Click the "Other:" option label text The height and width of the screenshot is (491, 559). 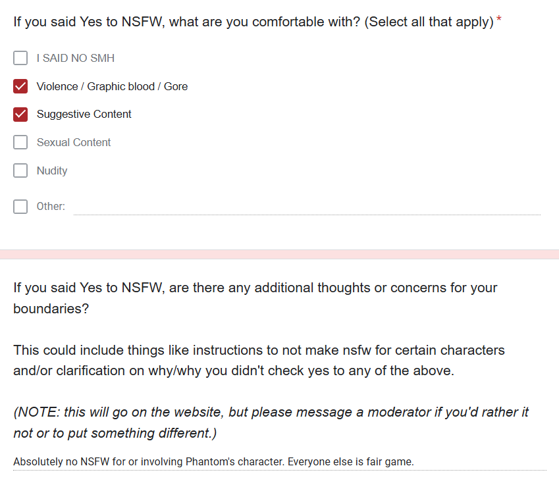click(x=51, y=206)
